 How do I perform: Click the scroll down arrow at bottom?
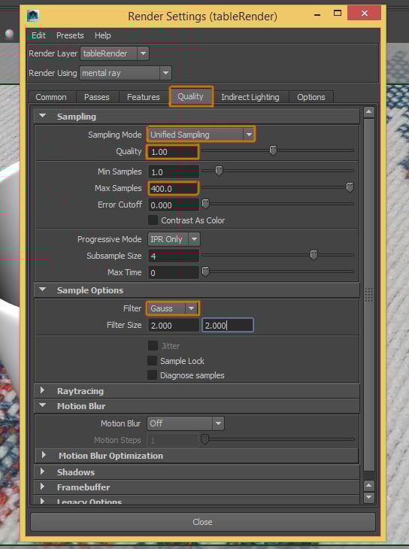tap(368, 497)
